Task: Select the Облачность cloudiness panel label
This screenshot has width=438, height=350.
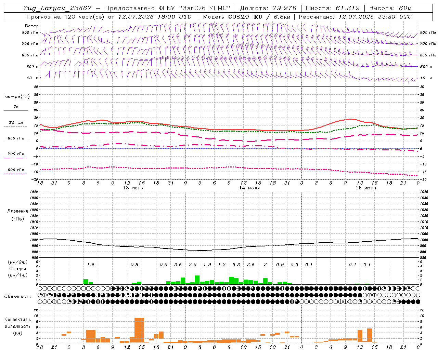Action: [x=17, y=297]
